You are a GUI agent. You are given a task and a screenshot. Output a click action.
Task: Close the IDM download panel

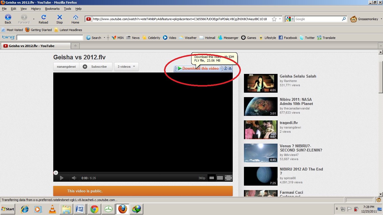(x=230, y=68)
